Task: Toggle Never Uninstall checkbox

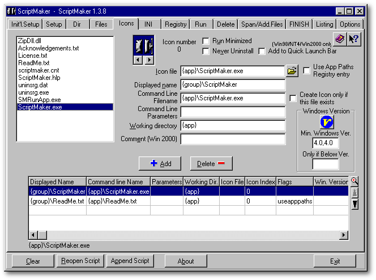Action: tap(206, 52)
